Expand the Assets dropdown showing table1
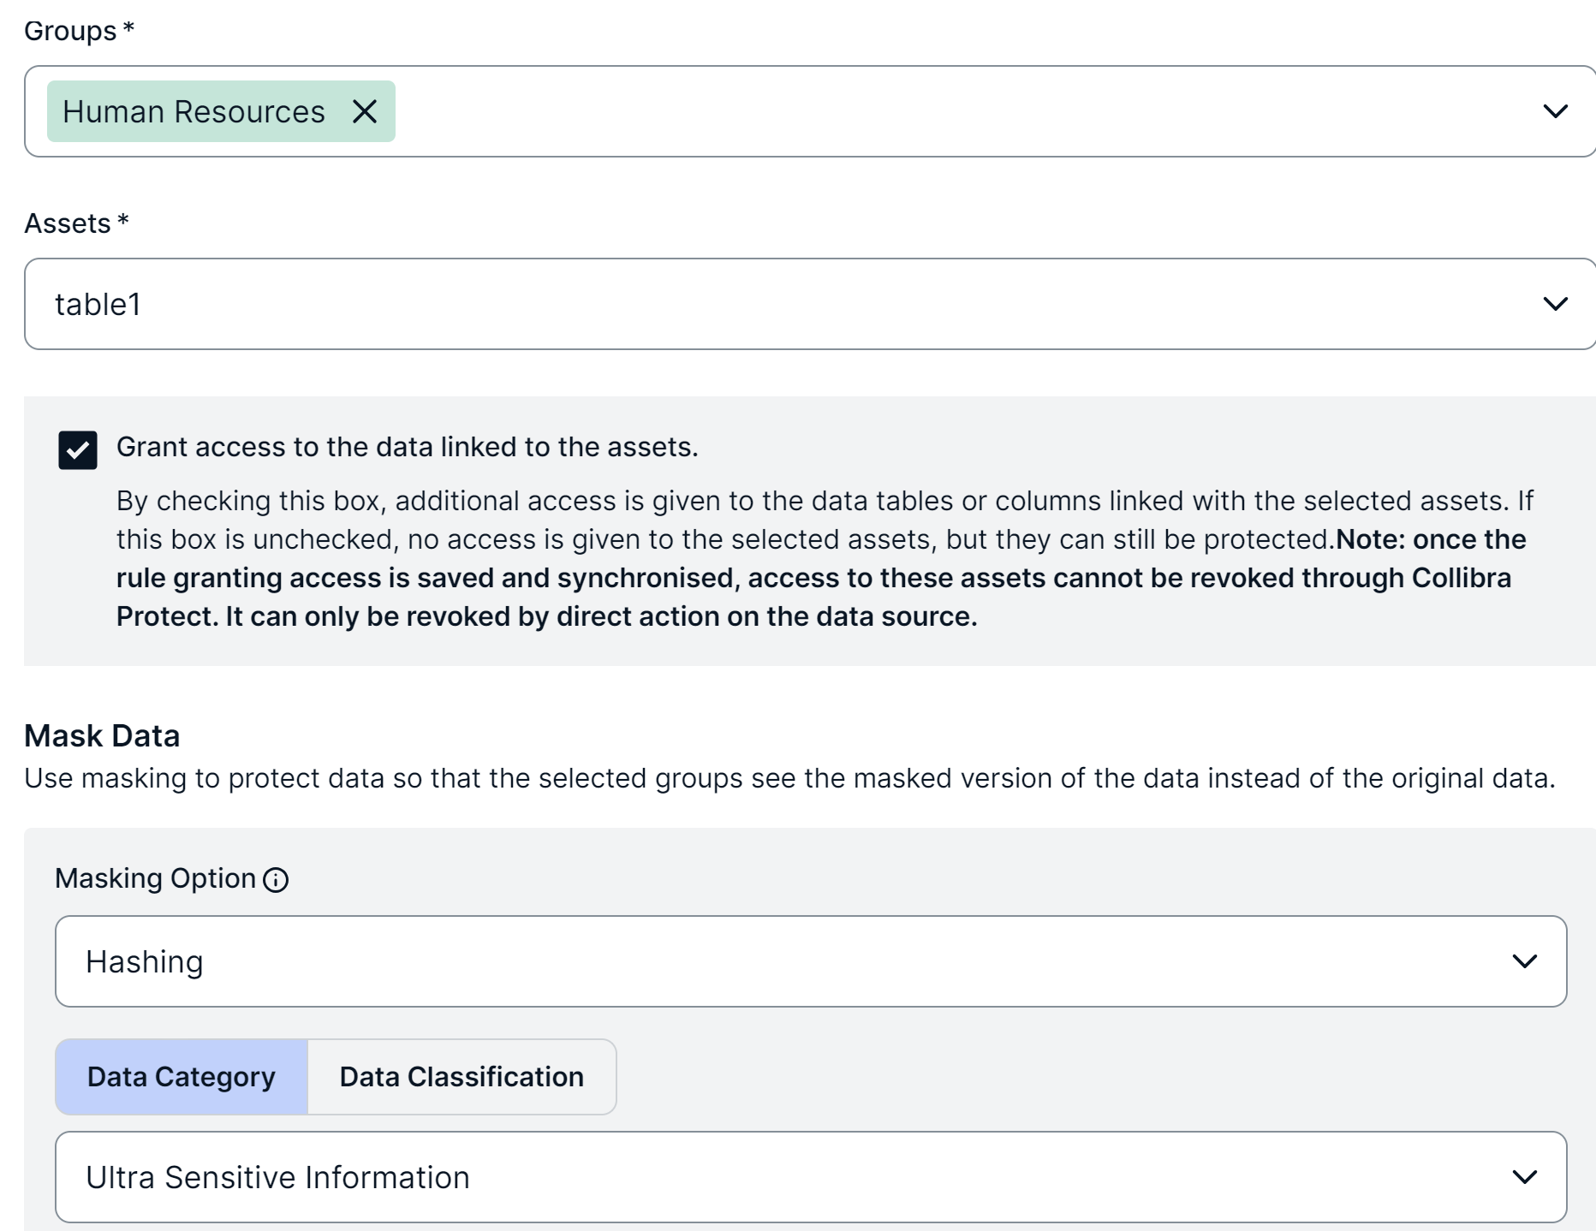This screenshot has height=1231, width=1596. click(x=1556, y=303)
